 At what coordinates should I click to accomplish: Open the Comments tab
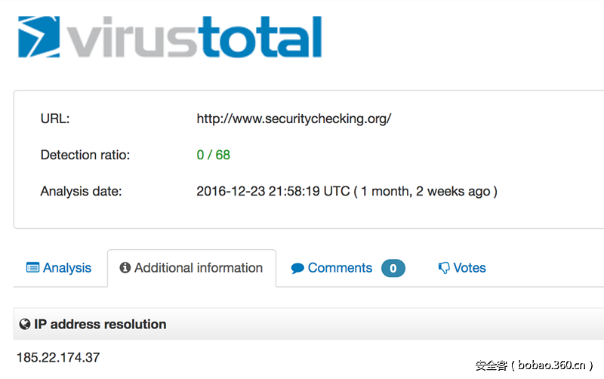point(340,268)
